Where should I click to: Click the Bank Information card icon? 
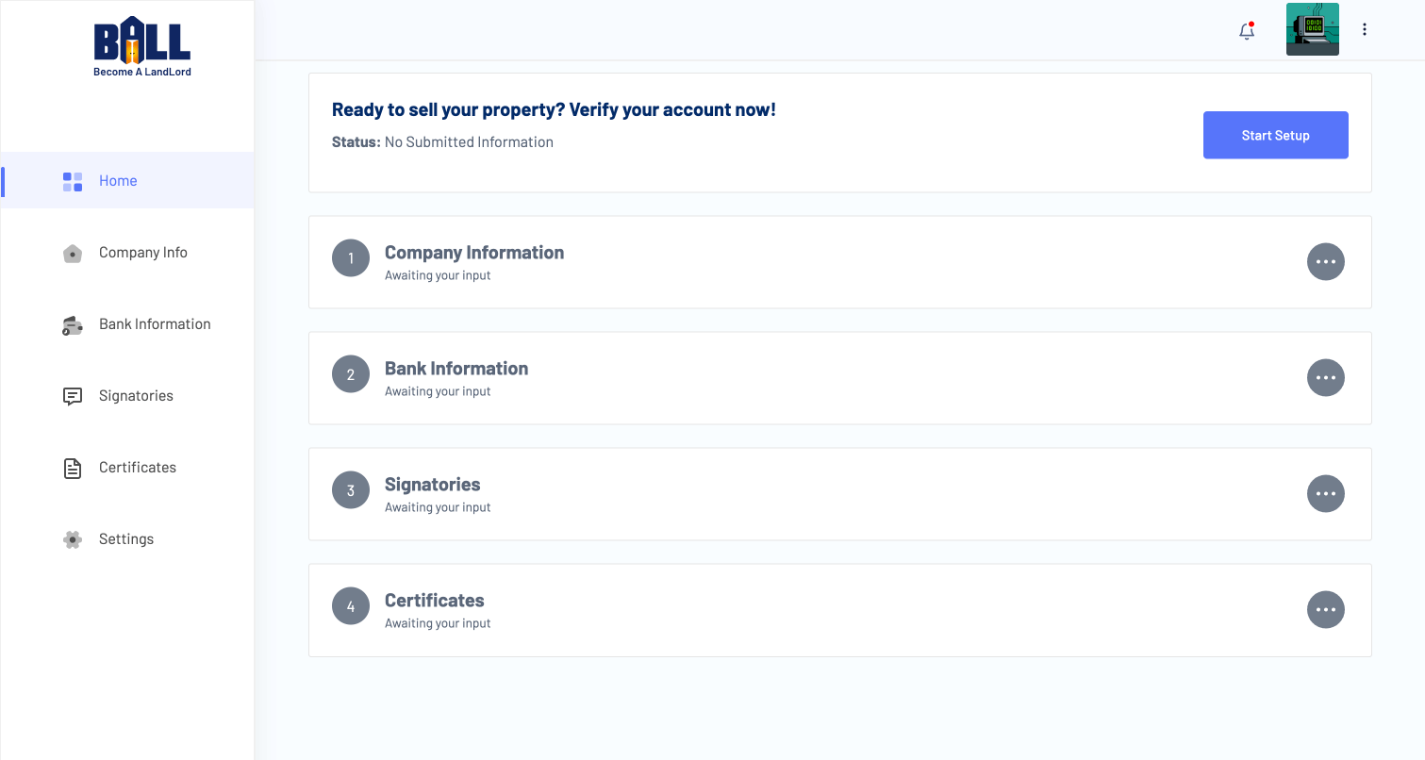[x=73, y=325]
